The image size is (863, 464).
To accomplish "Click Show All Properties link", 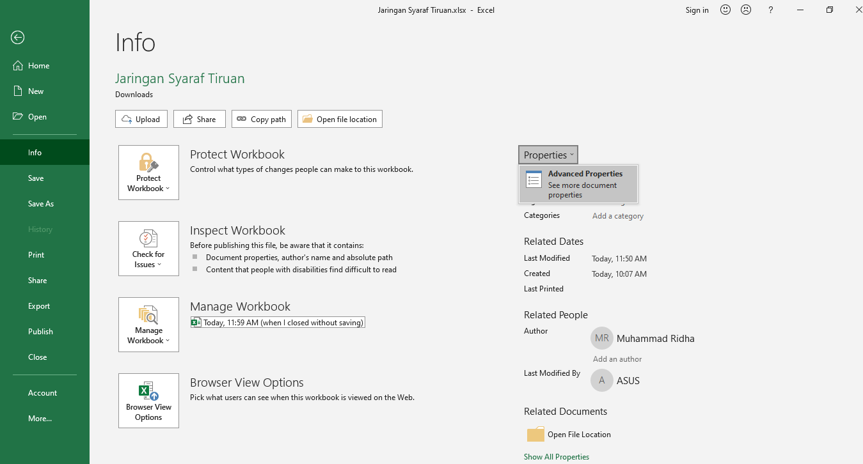I will 556,456.
